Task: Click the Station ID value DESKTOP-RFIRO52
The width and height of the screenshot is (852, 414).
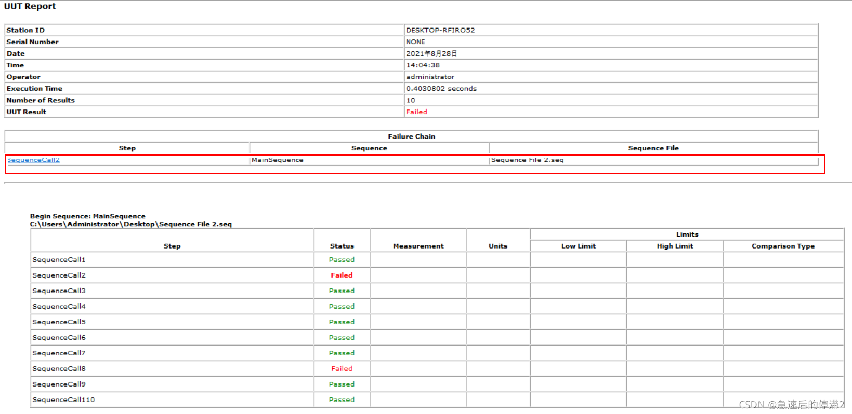Action: tap(440, 30)
